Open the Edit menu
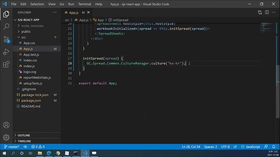 tap(23, 4)
